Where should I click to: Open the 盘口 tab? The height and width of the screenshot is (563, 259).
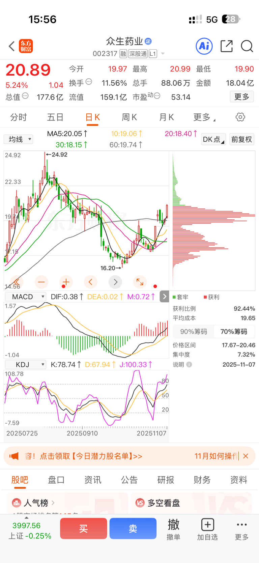pos(56,480)
